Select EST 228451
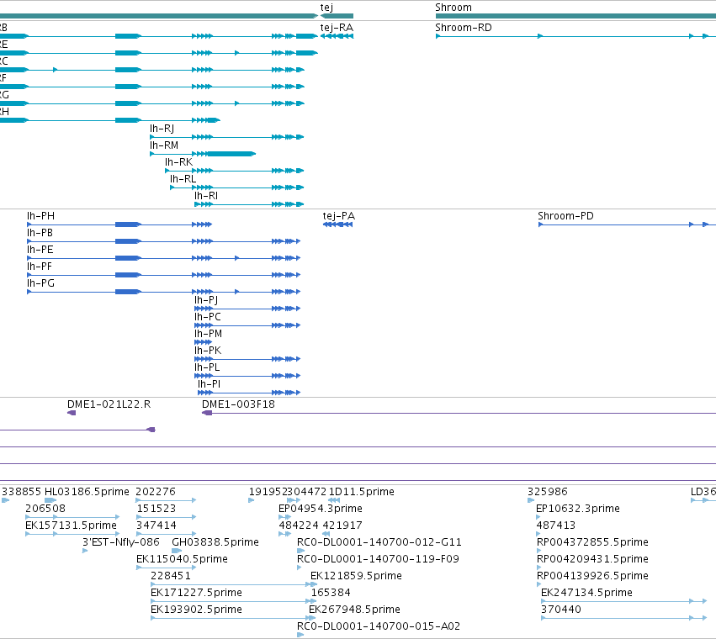Viewport: 716px width, 639px height. click(171, 576)
